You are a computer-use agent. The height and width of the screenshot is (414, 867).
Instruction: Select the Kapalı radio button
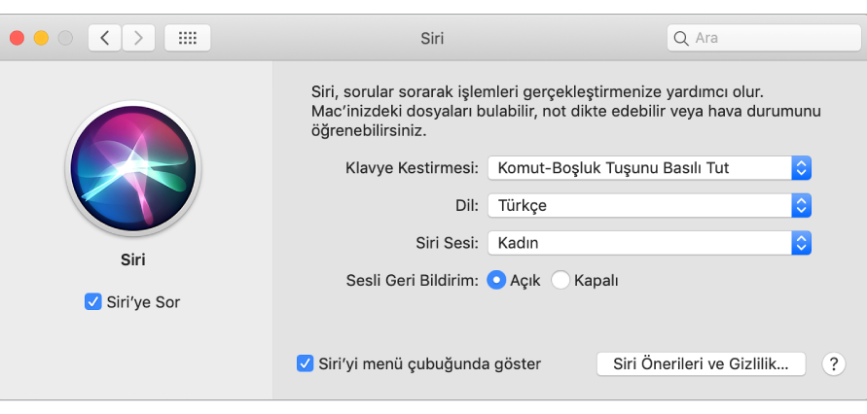click(x=560, y=281)
